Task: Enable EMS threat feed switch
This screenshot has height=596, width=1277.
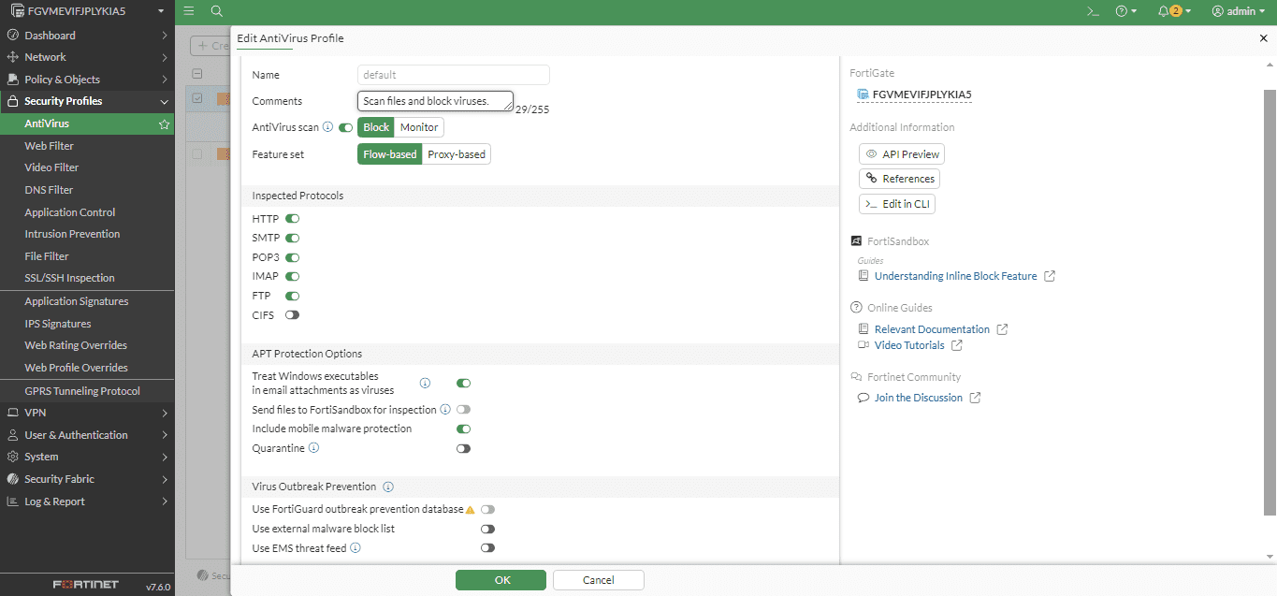Action: (x=487, y=548)
